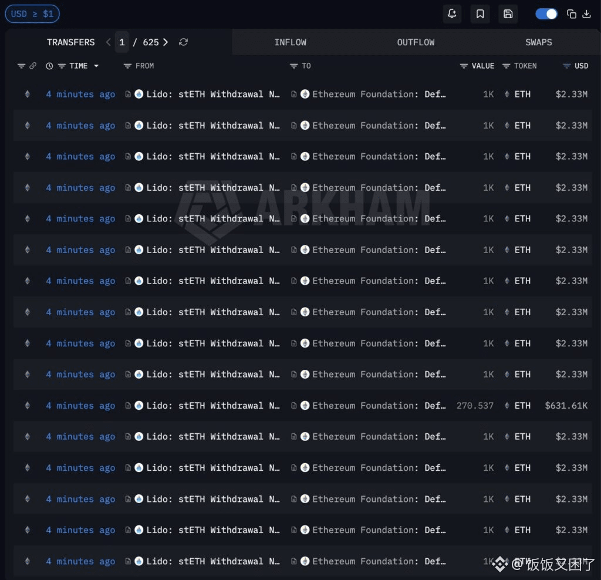The image size is (601, 580).
Task: Click the page number field showing 1
Action: click(122, 42)
